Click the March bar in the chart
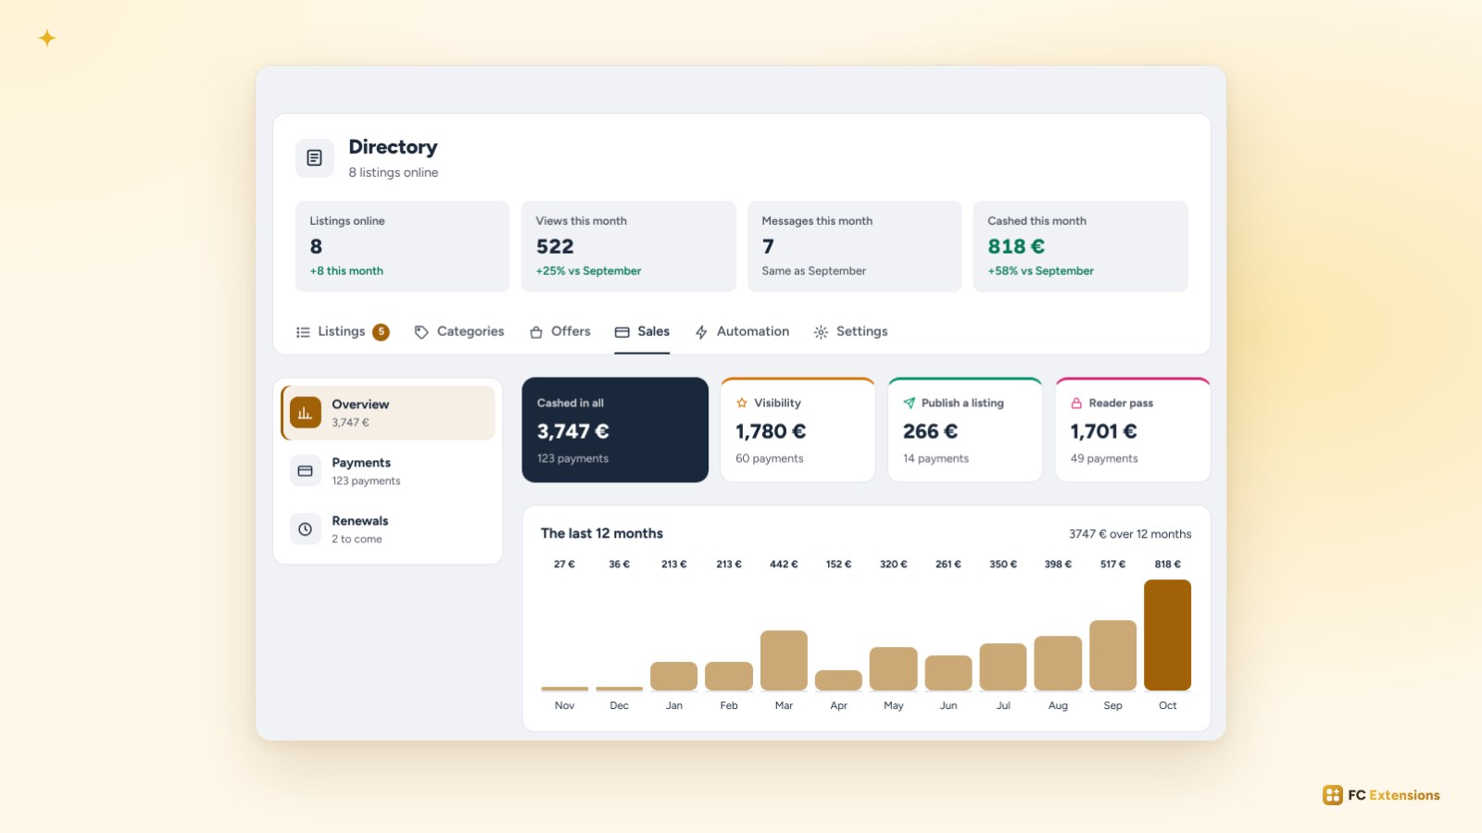The width and height of the screenshot is (1482, 833). (784, 661)
